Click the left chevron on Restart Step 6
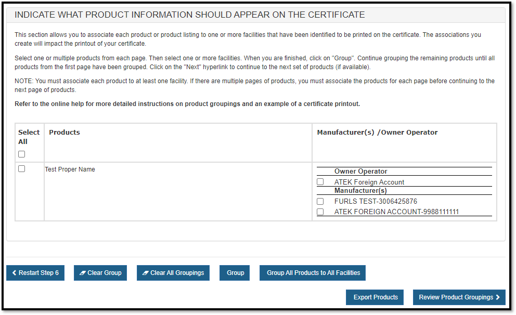This screenshot has height=315, width=516. pyautogui.click(x=14, y=273)
